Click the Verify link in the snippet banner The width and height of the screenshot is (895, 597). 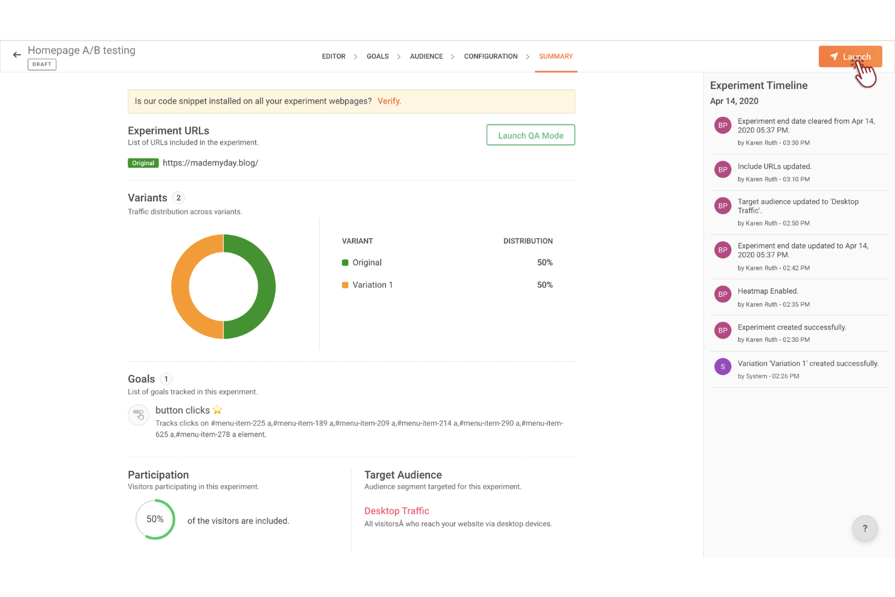389,101
